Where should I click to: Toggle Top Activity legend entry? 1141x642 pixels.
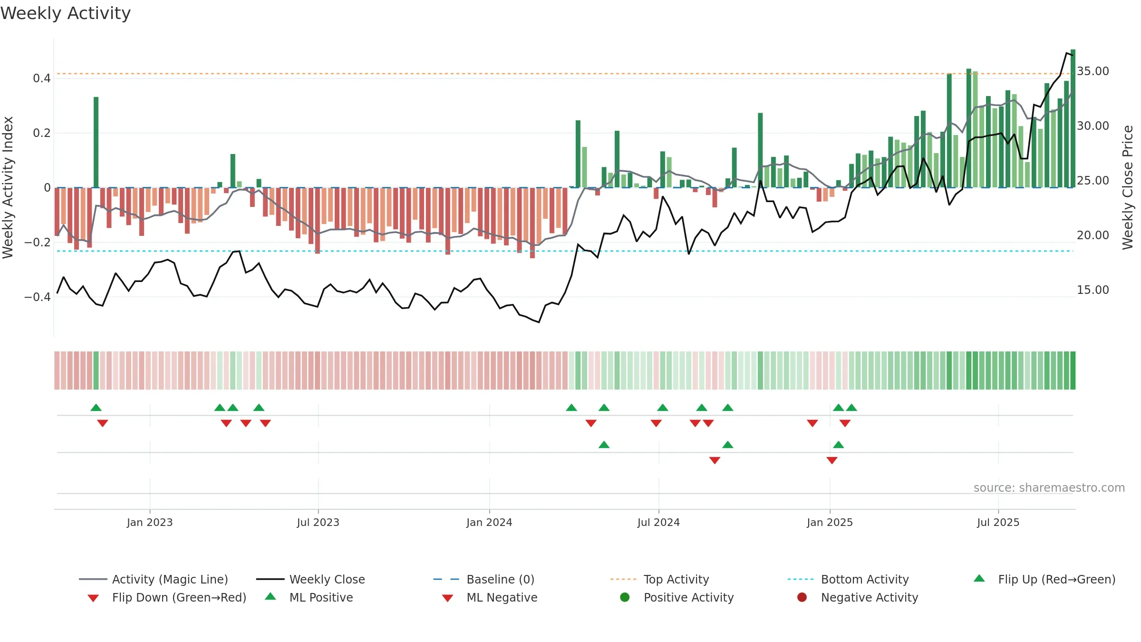[x=660, y=579]
